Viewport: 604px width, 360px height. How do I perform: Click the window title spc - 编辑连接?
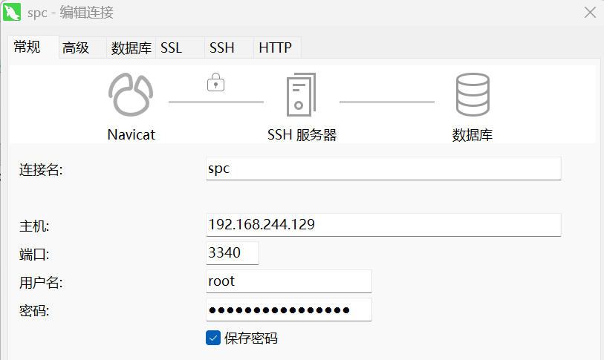coord(71,13)
